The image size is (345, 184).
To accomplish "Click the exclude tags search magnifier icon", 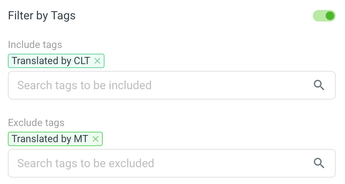I will point(319,163).
